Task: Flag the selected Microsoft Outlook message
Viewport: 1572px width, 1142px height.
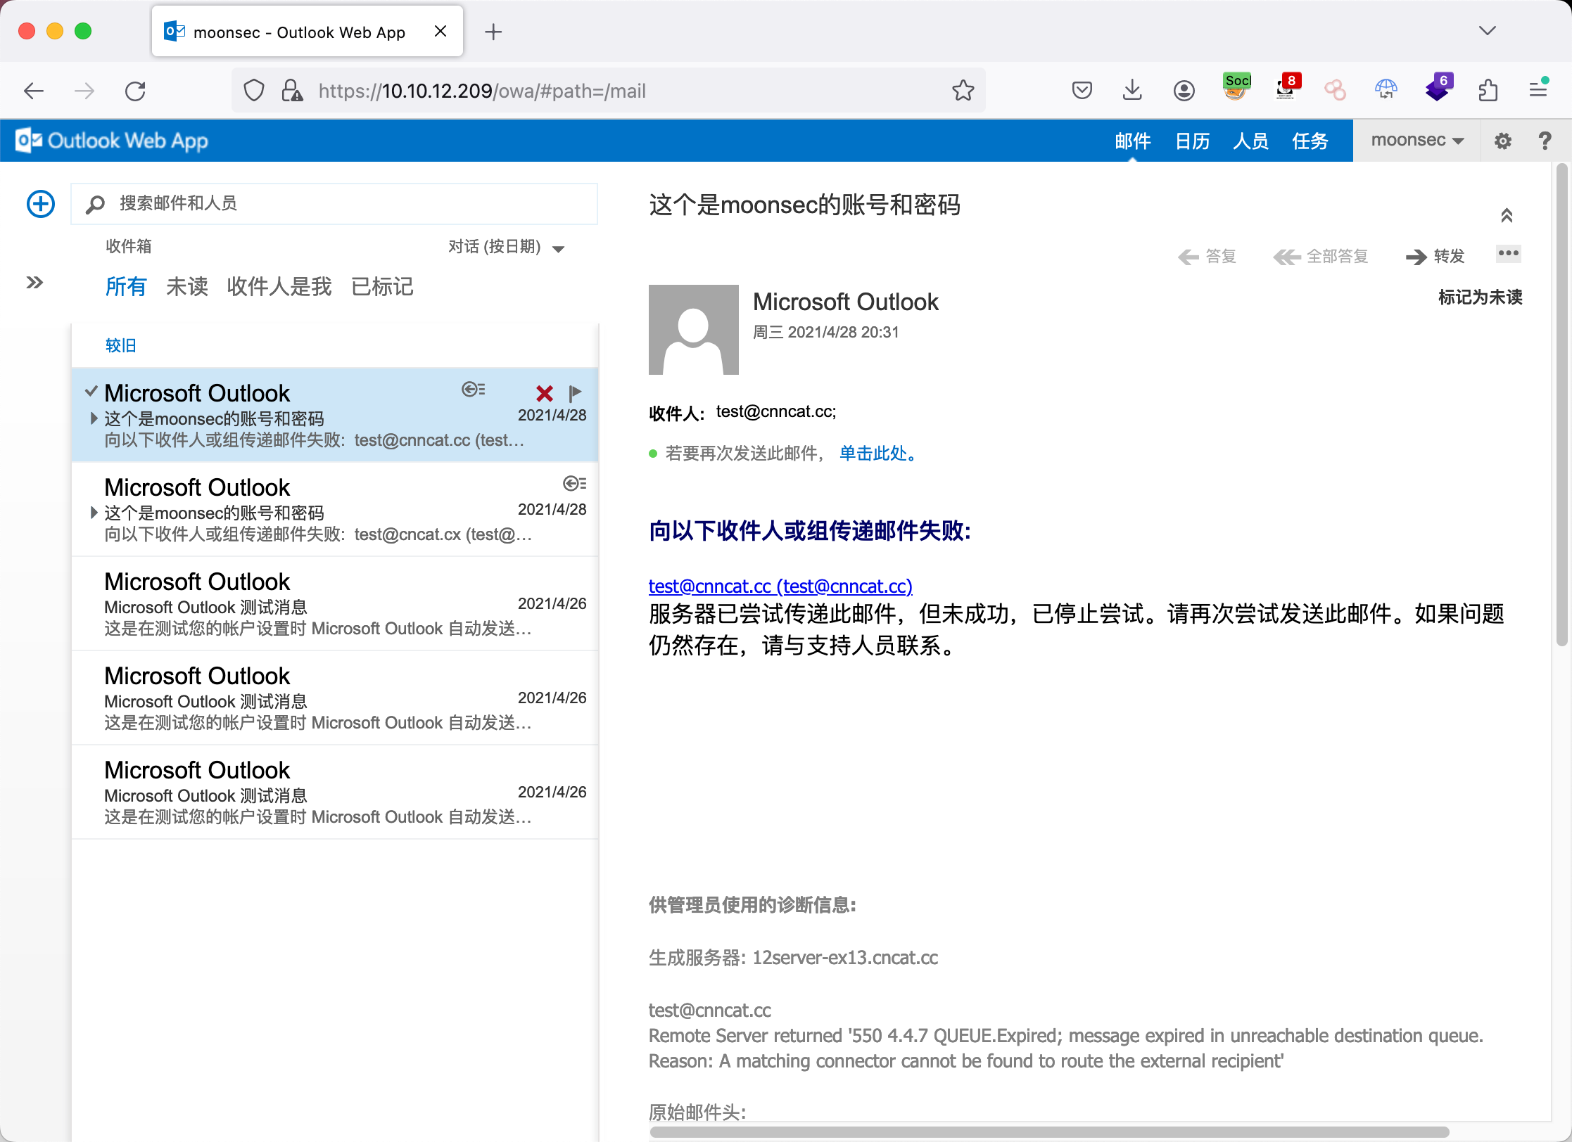Action: [x=575, y=392]
